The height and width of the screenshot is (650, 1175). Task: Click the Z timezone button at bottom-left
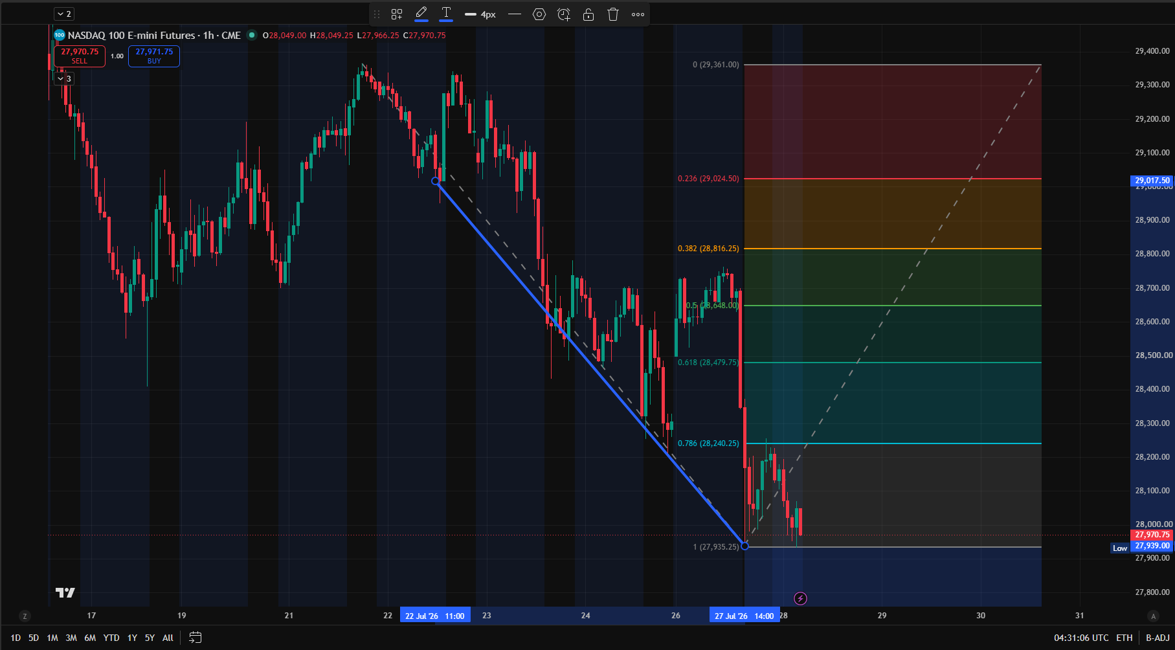pos(25,616)
